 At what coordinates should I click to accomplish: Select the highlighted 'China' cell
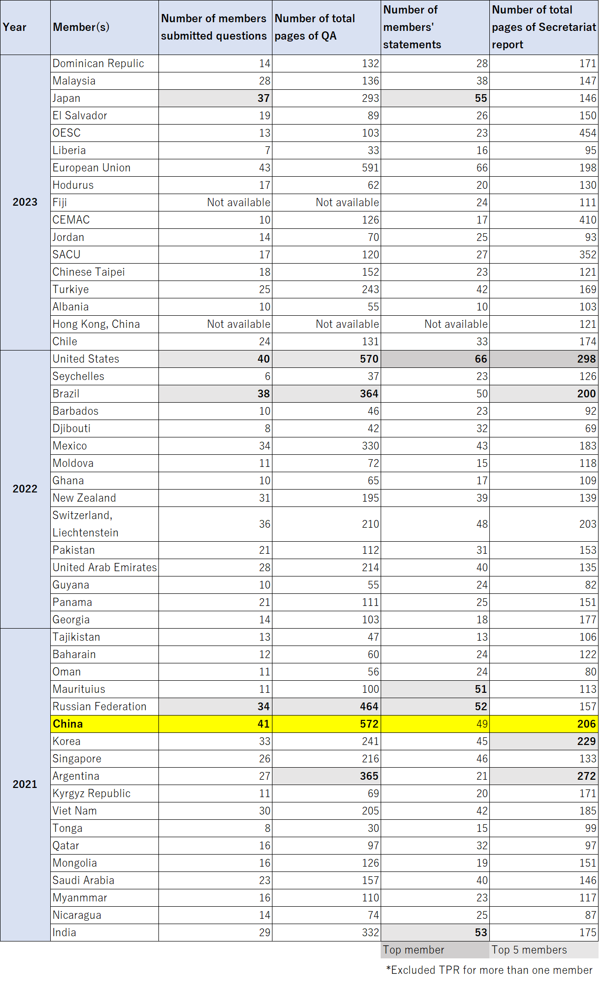(104, 724)
